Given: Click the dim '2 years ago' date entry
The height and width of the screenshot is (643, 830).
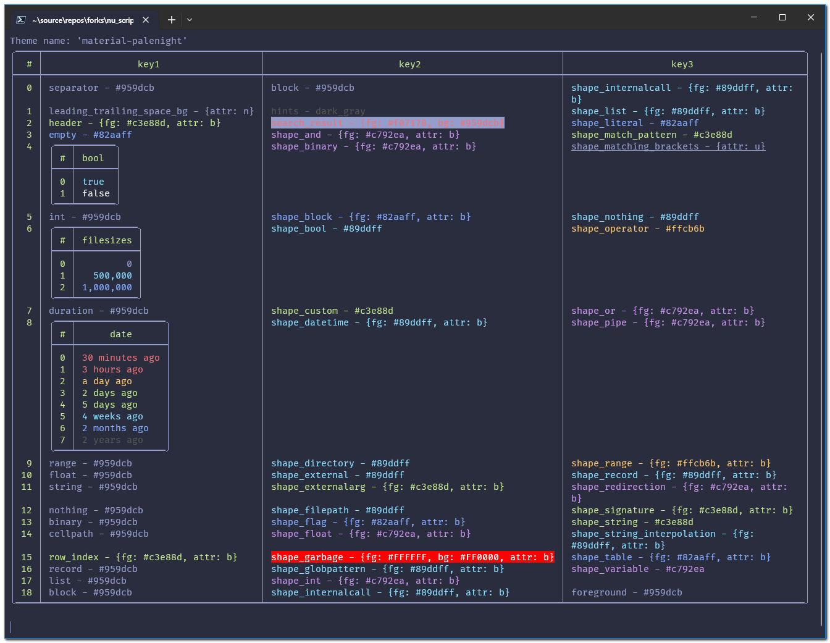Looking at the screenshot, I should 113,440.
